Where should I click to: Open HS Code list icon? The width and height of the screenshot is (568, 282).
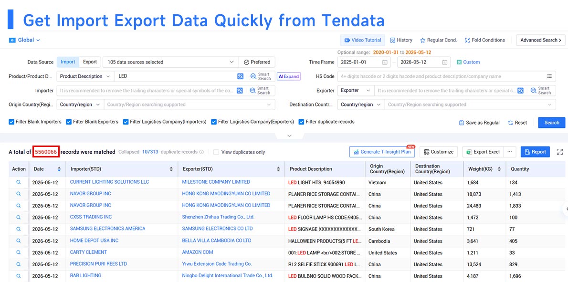(x=549, y=76)
